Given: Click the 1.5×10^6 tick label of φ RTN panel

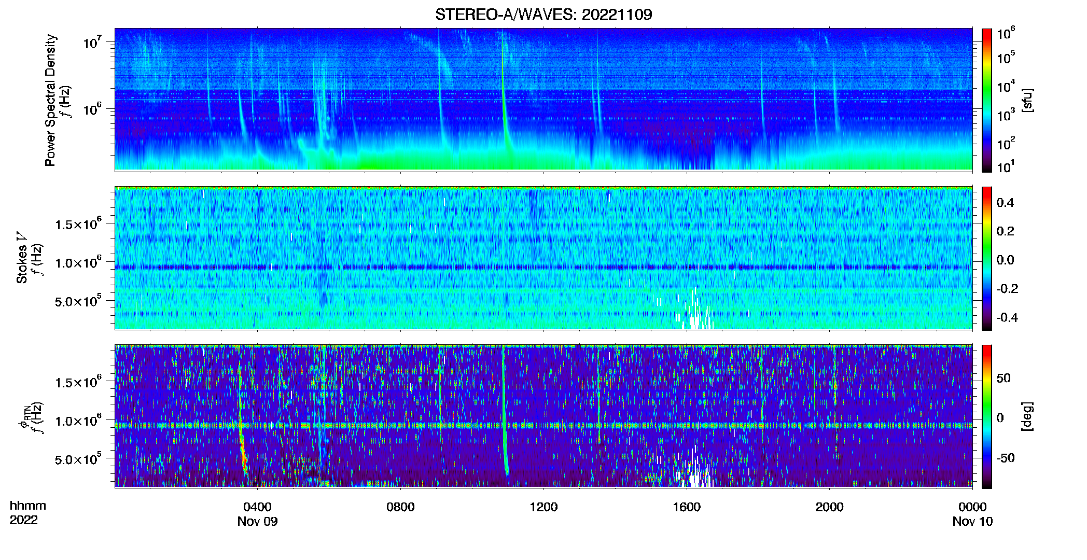Looking at the screenshot, I should click(78, 382).
